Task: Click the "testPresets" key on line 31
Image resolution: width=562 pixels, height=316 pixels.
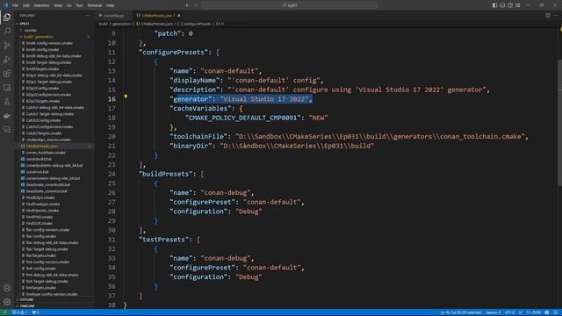Action: 164,240
